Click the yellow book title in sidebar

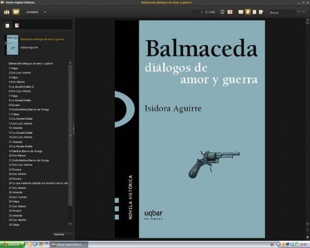[42, 39]
